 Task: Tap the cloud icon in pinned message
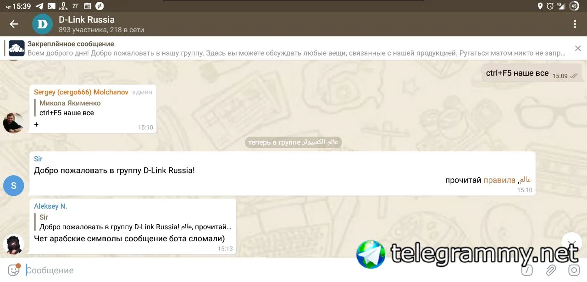point(17,48)
